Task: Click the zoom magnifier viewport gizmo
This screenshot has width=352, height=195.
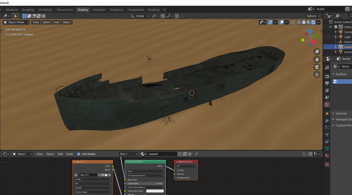Action: [317, 52]
